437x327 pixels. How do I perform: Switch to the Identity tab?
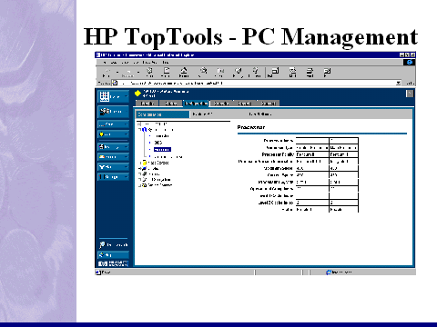pyautogui.click(x=147, y=104)
